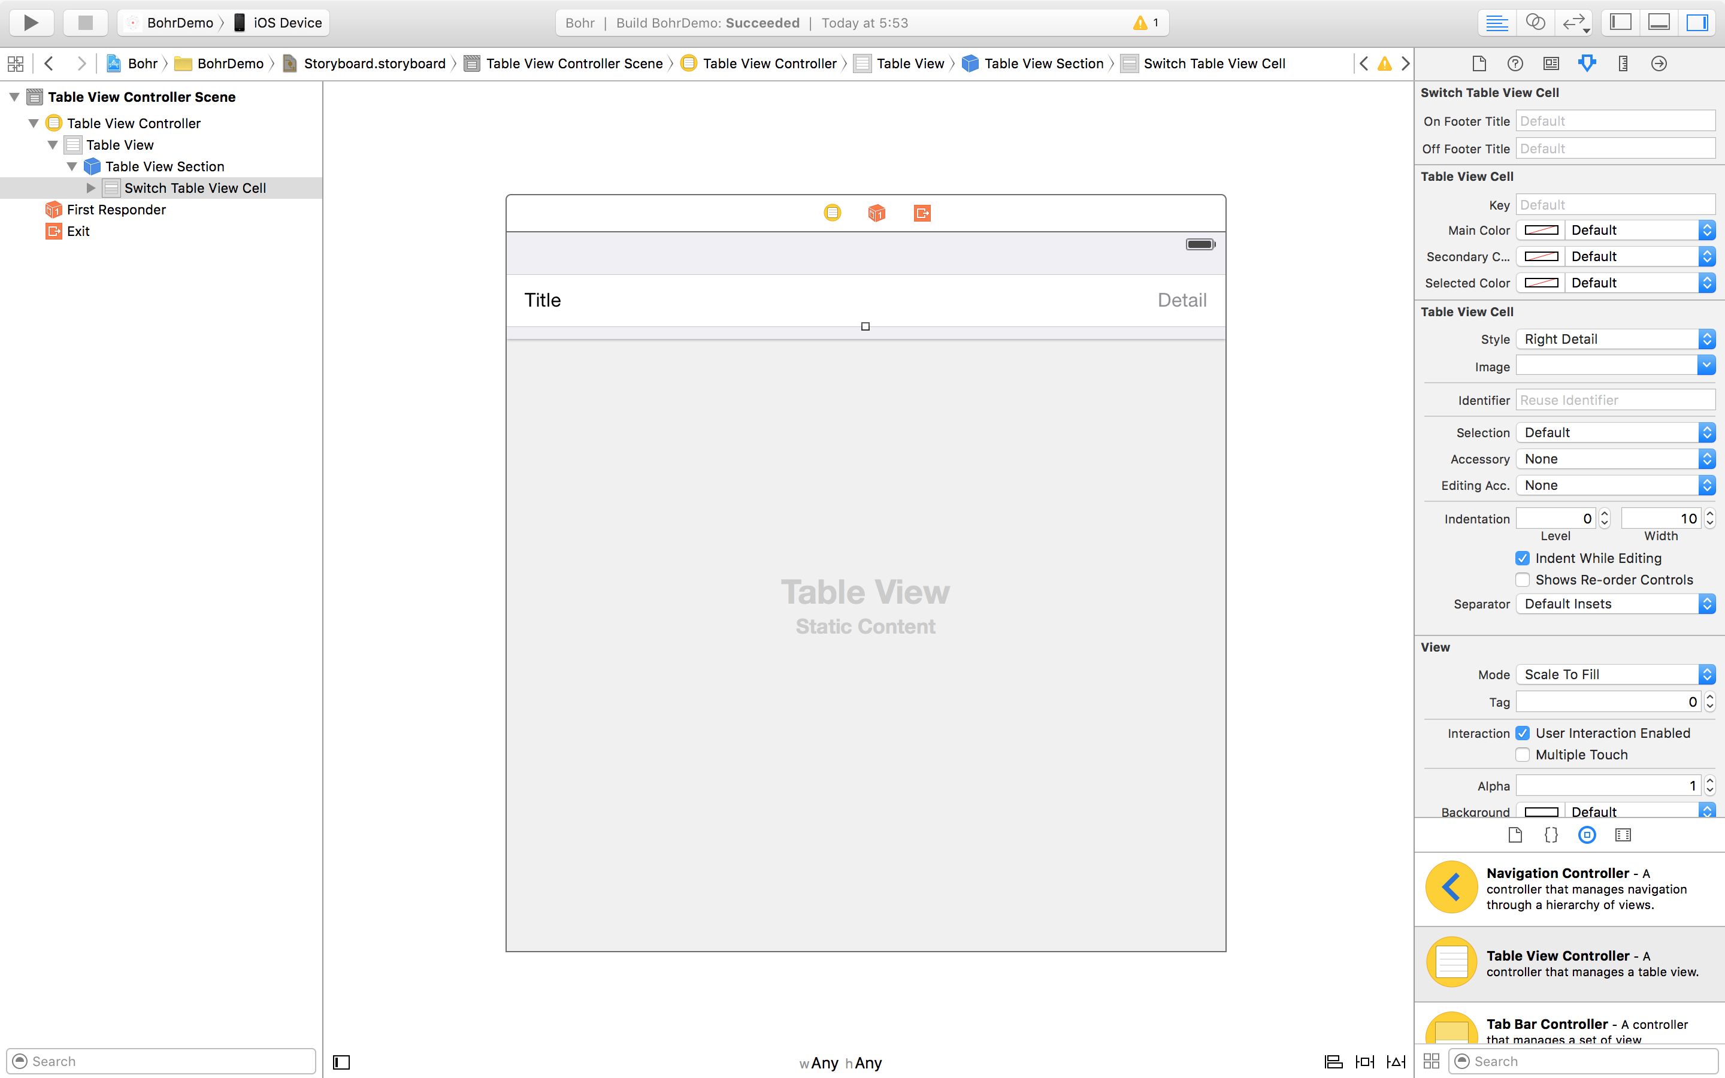Open the Accessory dropdown
This screenshot has width=1725, height=1078.
click(1615, 459)
